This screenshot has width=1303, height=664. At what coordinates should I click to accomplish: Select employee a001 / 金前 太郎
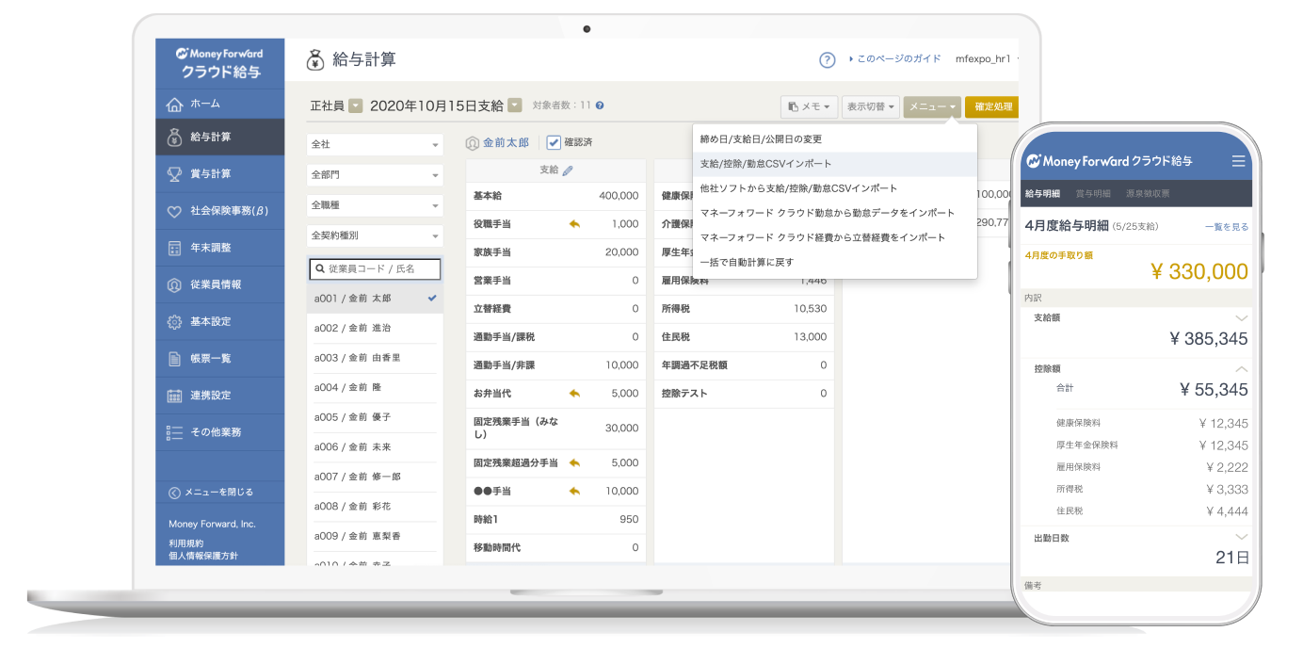point(375,298)
